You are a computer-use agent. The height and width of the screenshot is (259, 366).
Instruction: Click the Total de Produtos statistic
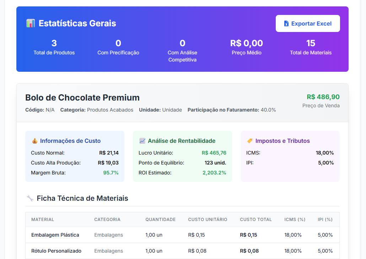click(54, 47)
